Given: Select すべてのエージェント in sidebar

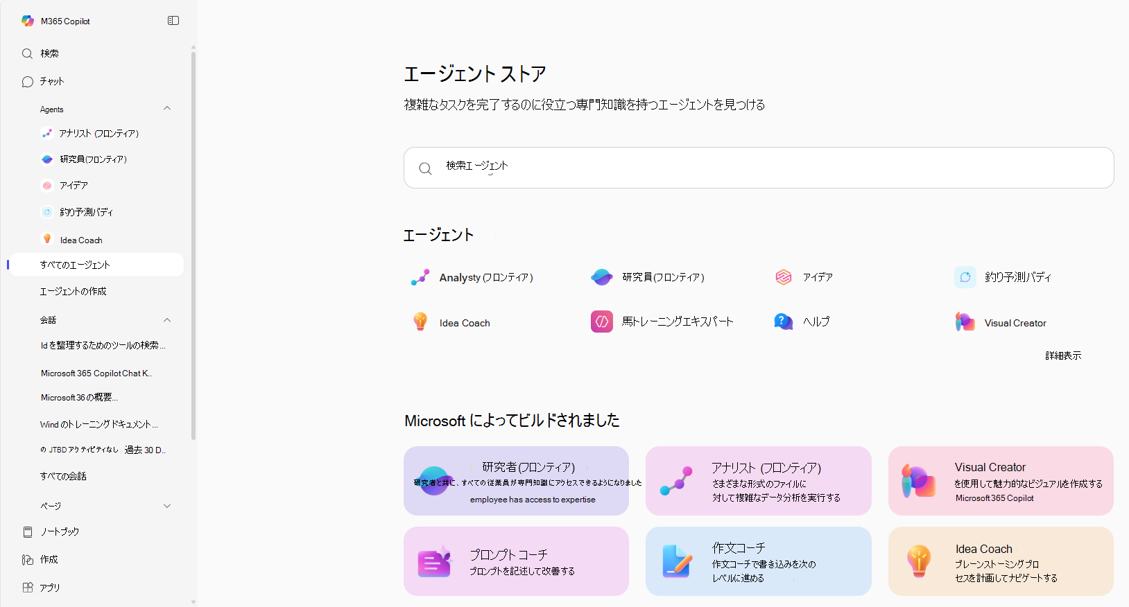Looking at the screenshot, I should coord(98,265).
